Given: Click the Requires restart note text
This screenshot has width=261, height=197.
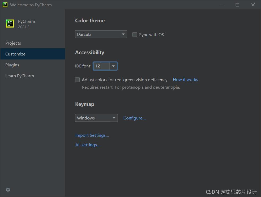Looking at the screenshot, I should pos(131,87).
